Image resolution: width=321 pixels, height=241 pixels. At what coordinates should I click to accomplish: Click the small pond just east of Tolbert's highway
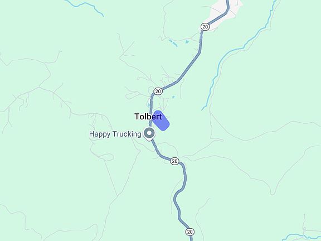(x=173, y=97)
